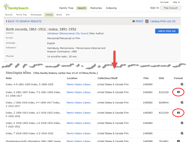Click DGS number 7614661
Screen dimensions: 186x142
(163, 141)
